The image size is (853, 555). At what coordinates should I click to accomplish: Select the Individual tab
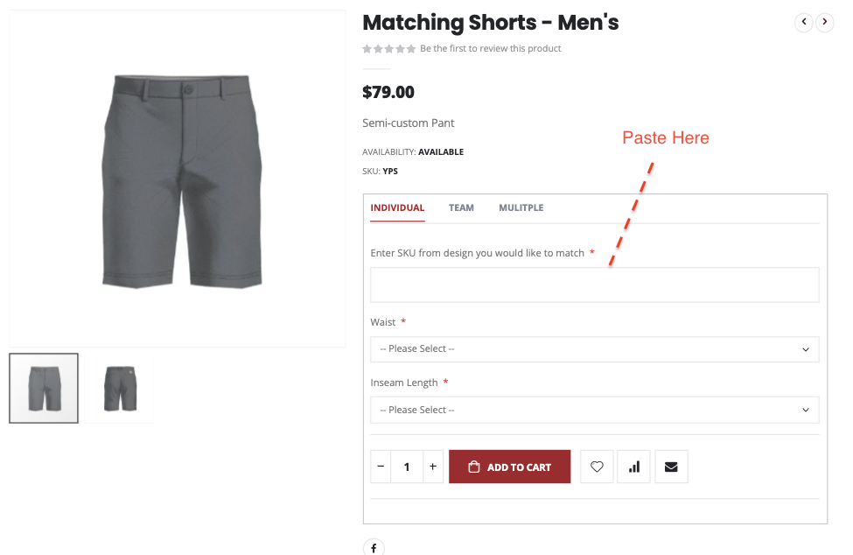coord(397,207)
